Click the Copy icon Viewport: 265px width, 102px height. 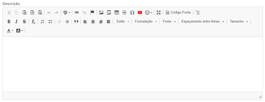click(x=17, y=12)
